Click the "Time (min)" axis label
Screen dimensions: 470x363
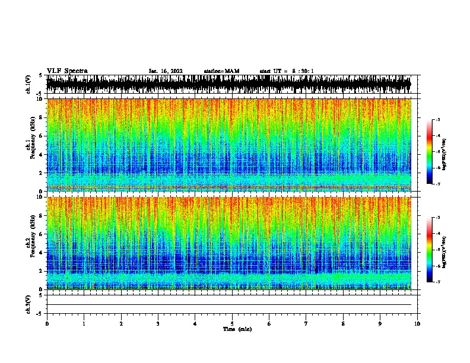(x=237, y=329)
